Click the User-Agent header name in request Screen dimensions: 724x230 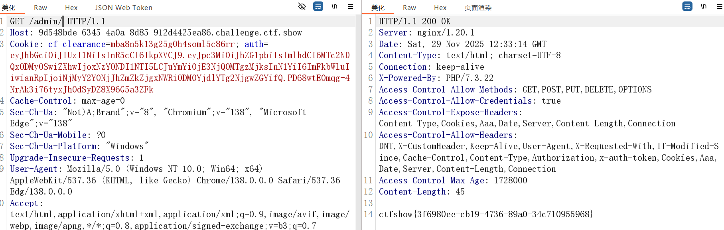pos(34,169)
